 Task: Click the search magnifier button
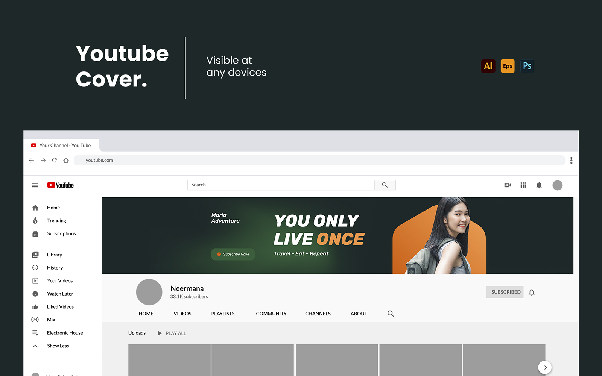pyautogui.click(x=385, y=185)
